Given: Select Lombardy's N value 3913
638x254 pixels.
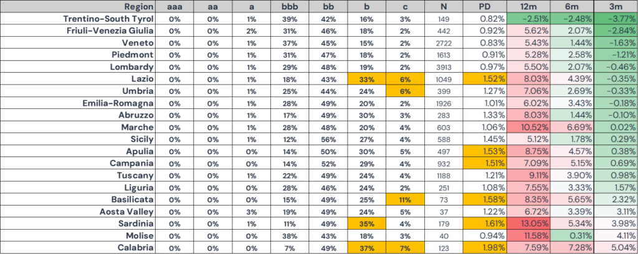Looking at the screenshot, I should tap(444, 67).
